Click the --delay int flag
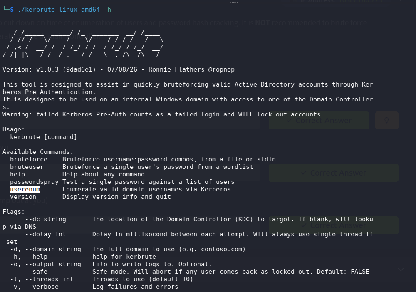The image size is (416, 292). [46, 234]
